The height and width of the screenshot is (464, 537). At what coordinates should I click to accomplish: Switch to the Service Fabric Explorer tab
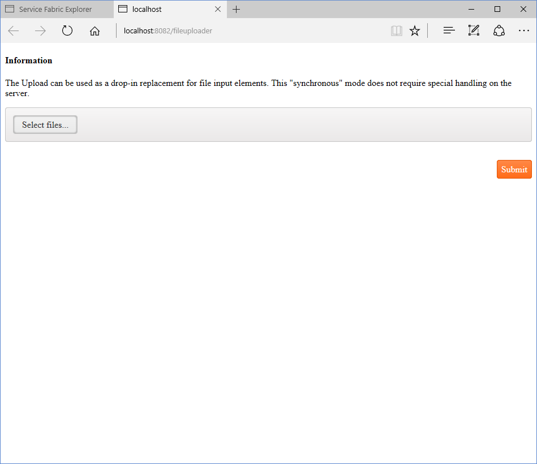(x=55, y=10)
